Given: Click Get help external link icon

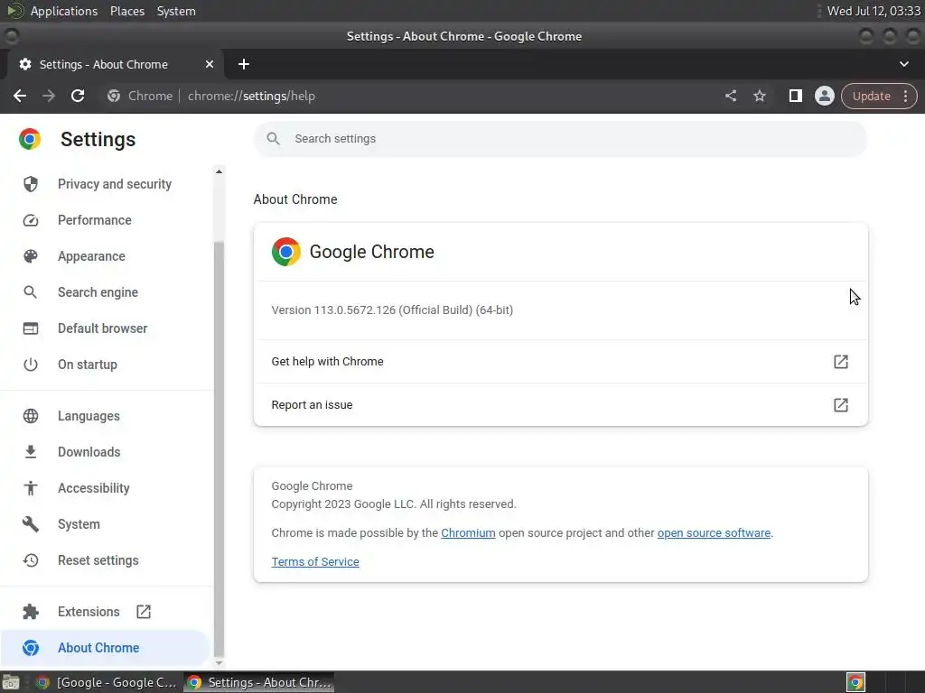Looking at the screenshot, I should click(841, 361).
